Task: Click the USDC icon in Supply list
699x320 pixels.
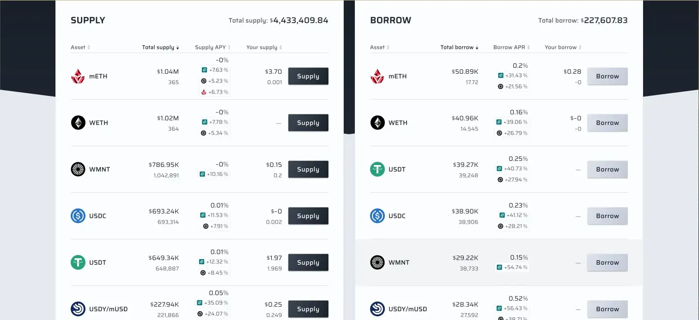Action: point(78,216)
